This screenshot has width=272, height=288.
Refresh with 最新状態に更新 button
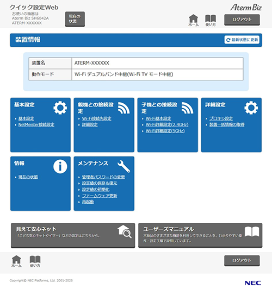242,40
